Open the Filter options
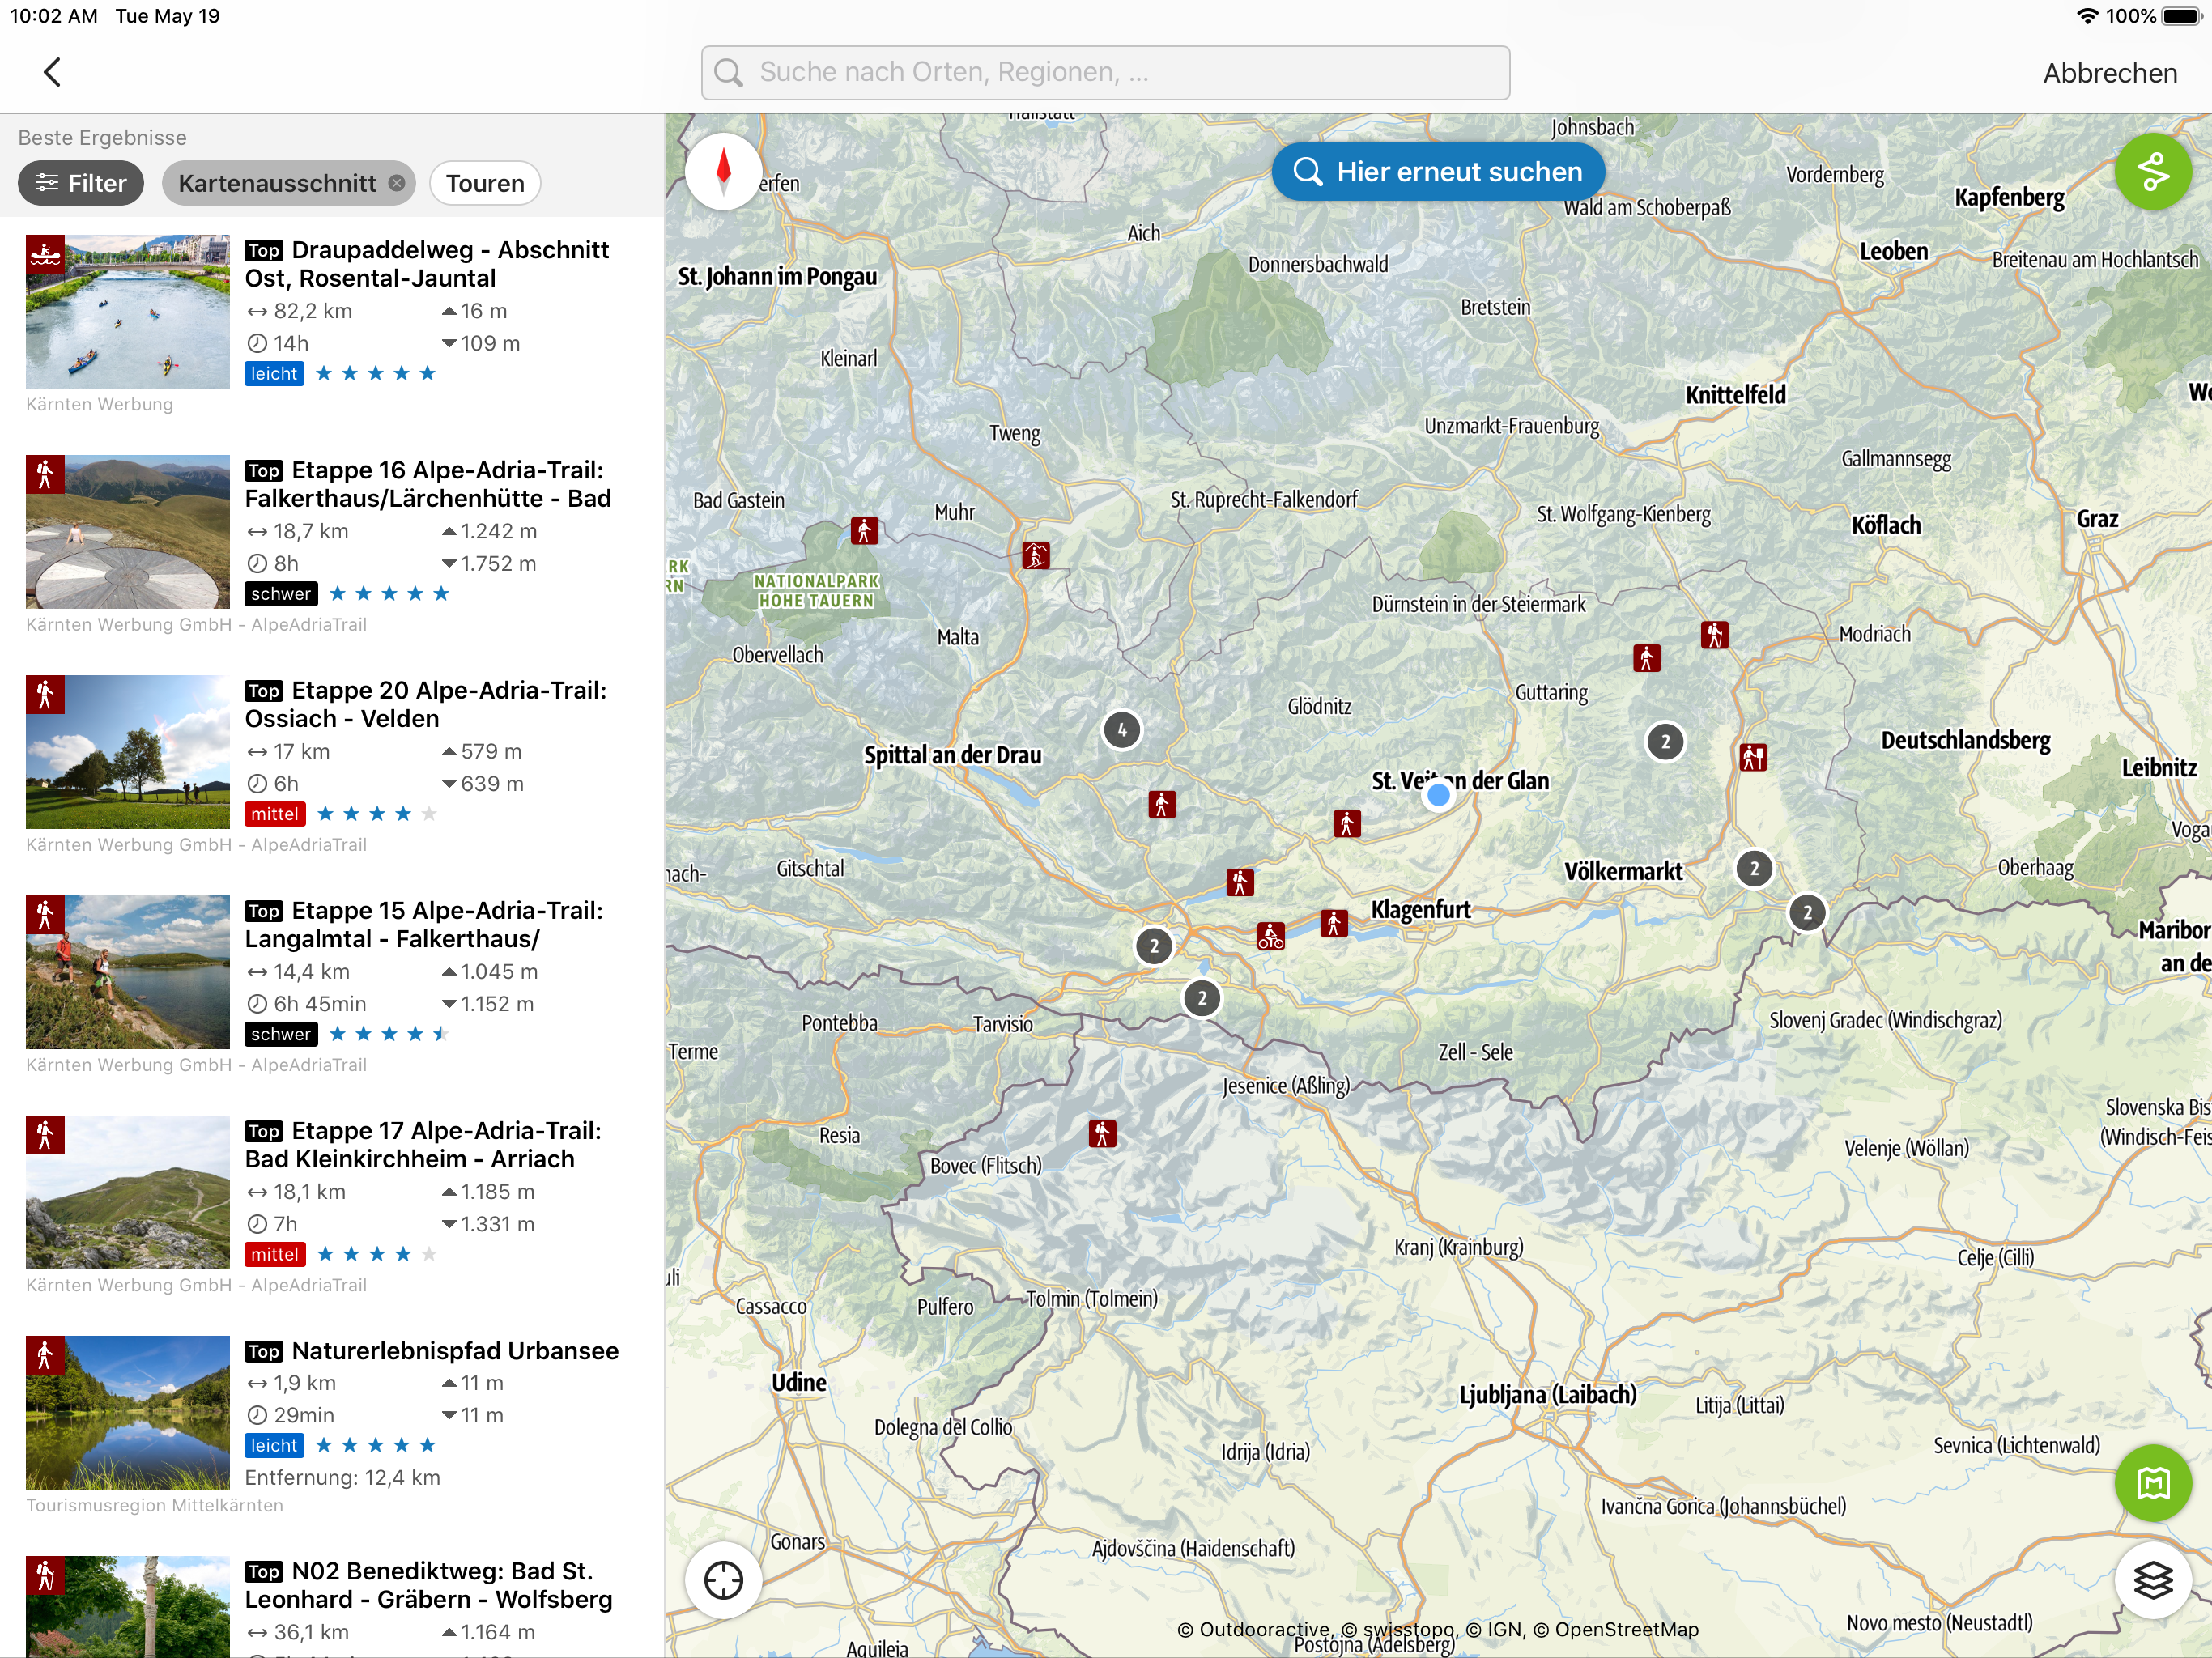 [x=81, y=183]
